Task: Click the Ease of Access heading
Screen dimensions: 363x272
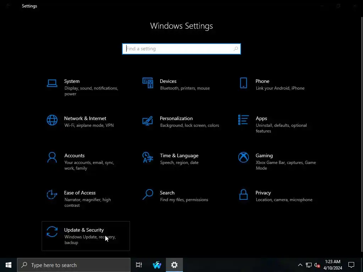Action: click(x=80, y=193)
